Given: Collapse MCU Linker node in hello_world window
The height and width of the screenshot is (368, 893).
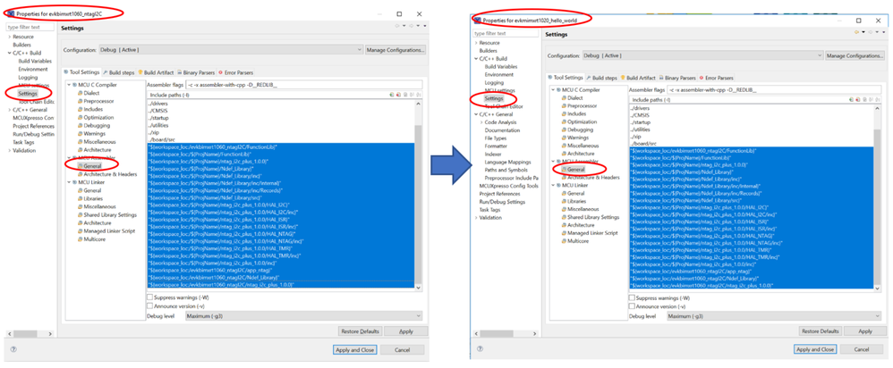Looking at the screenshot, I should [x=552, y=186].
